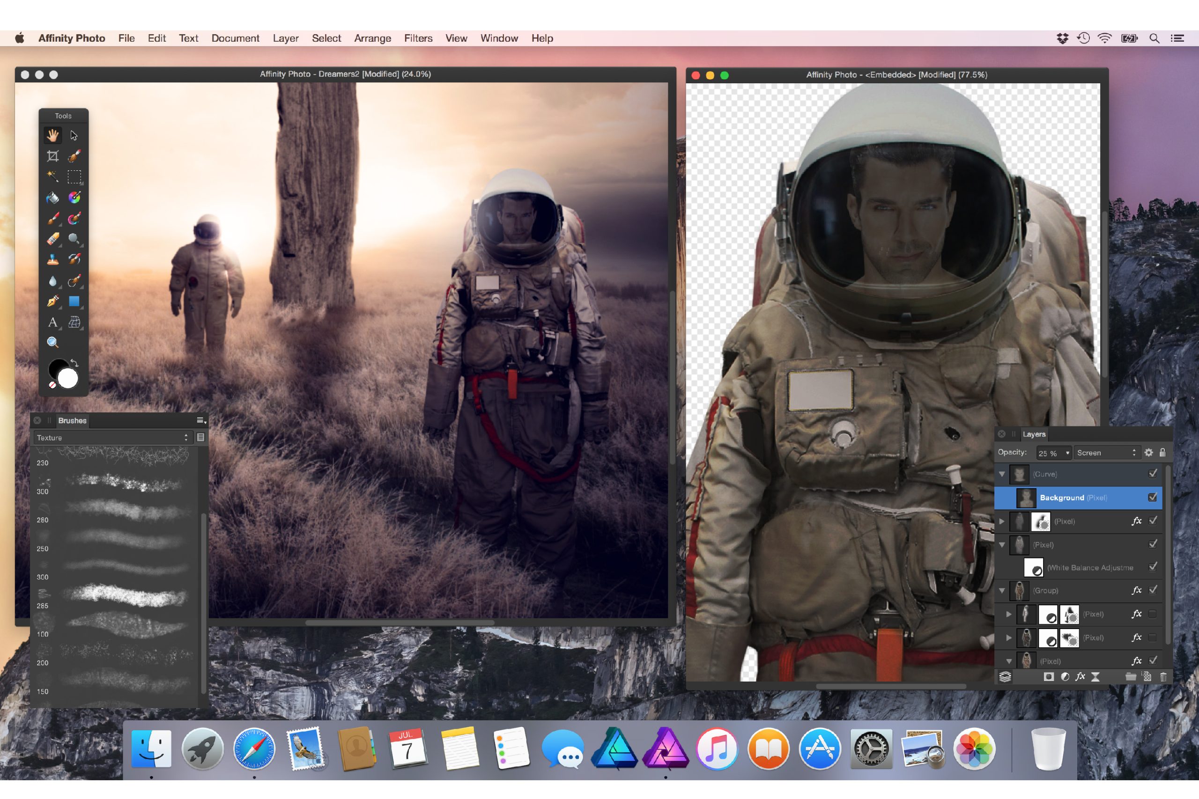Click the Layers panel gear icon

(1148, 453)
